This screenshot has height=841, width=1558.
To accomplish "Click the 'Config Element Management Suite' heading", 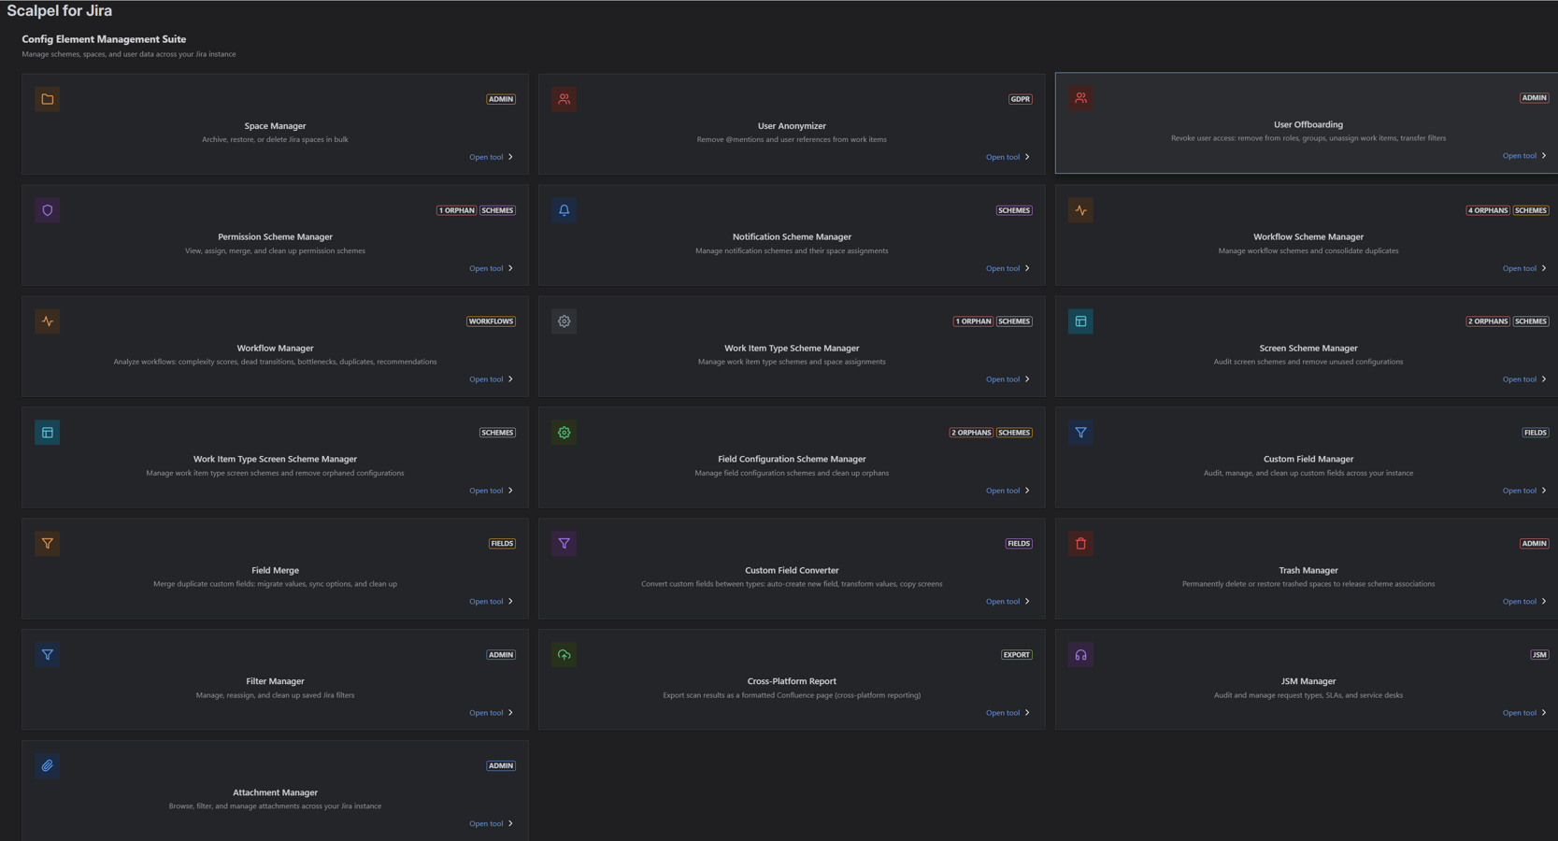I will [104, 39].
